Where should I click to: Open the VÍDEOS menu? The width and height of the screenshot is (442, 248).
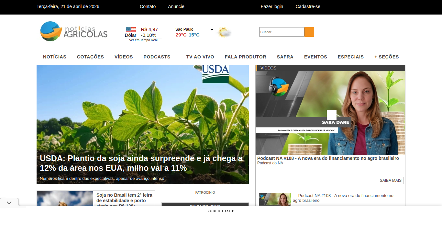pyautogui.click(x=124, y=57)
